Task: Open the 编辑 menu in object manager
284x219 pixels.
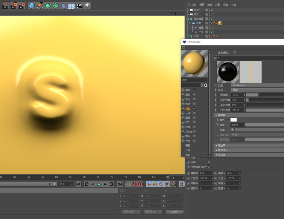Action: click(202, 5)
